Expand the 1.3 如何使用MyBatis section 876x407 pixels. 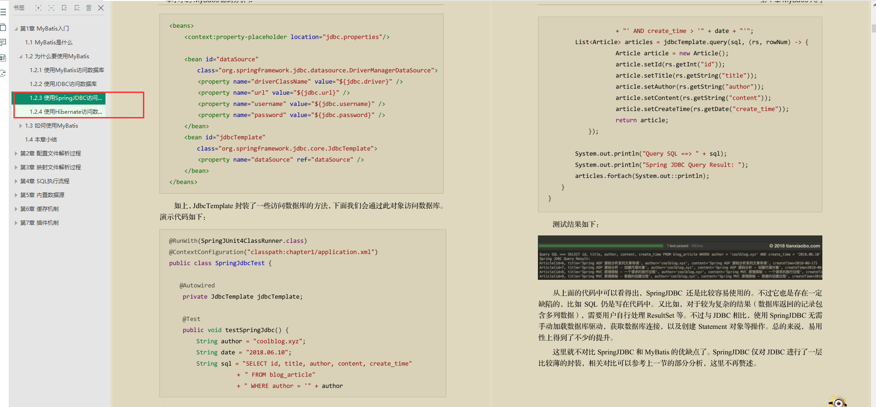click(21, 126)
